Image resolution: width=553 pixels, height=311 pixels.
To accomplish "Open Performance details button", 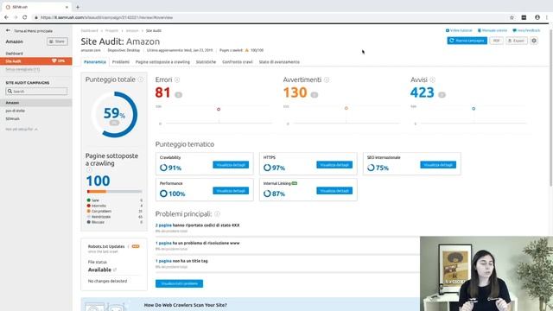I will [x=231, y=191].
